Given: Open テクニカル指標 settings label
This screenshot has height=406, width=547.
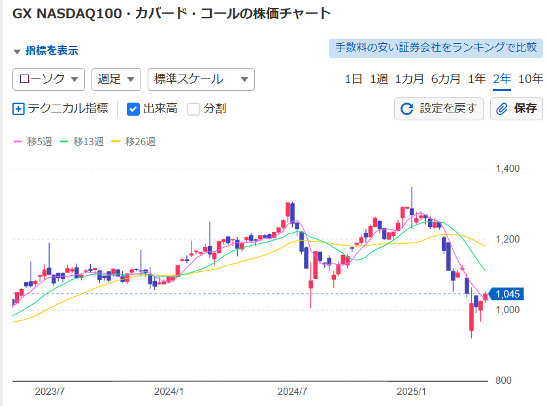Looking at the screenshot, I should coord(68,109).
